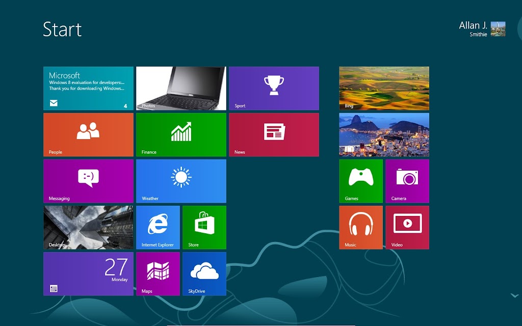Click the Allan J. user name
The height and width of the screenshot is (326, 522).
pos(473,25)
